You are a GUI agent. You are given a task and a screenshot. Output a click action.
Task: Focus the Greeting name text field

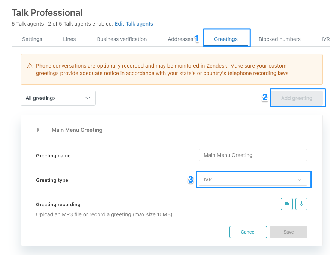point(253,155)
